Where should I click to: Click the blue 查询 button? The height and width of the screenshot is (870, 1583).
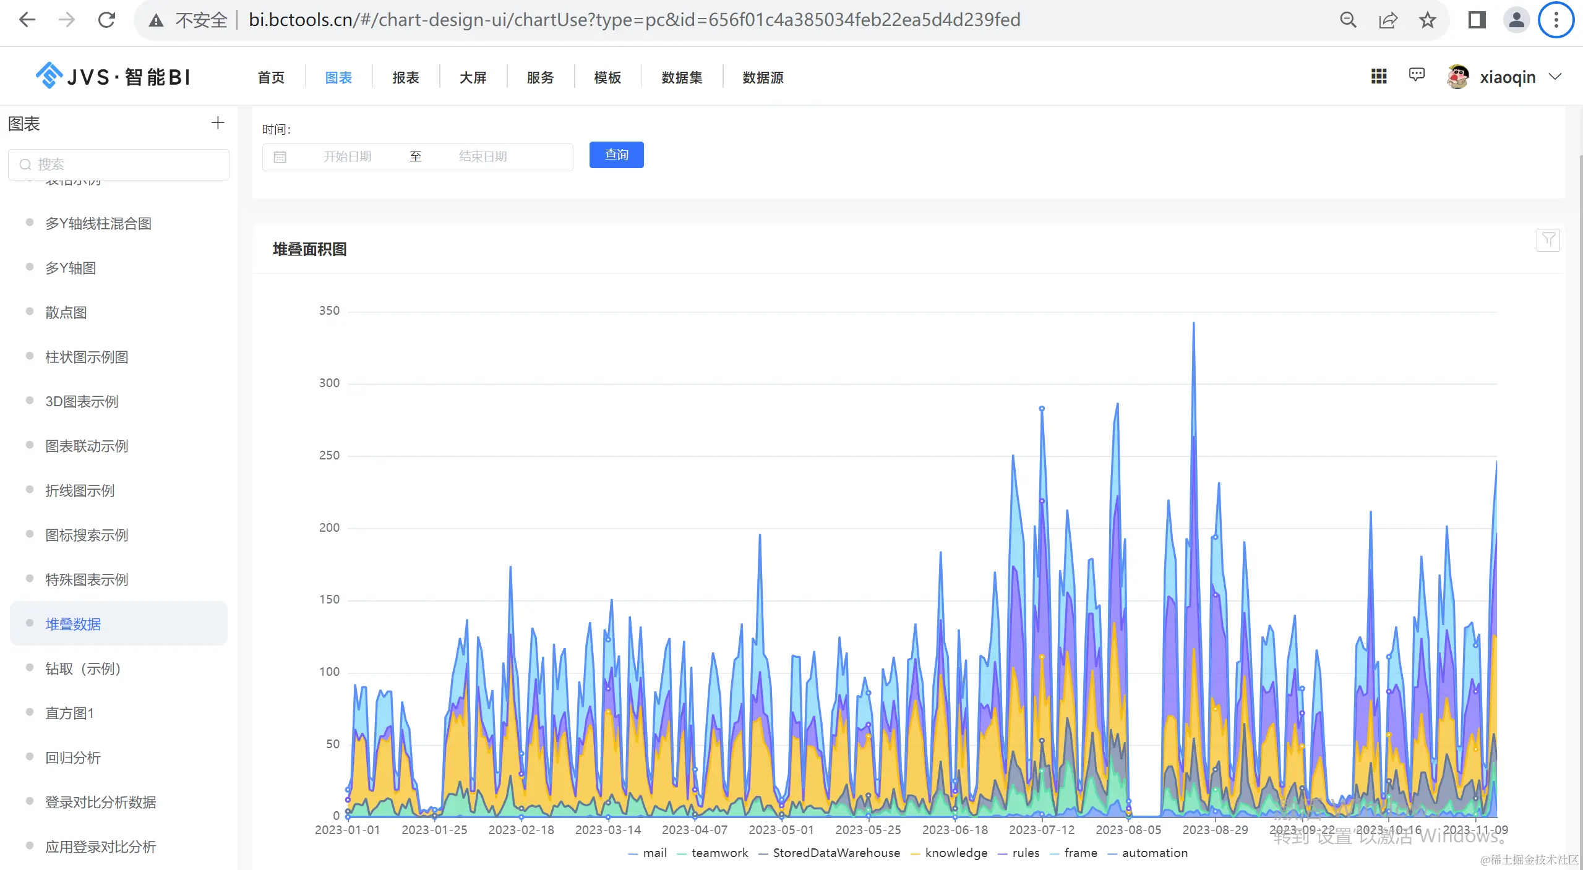tap(616, 155)
